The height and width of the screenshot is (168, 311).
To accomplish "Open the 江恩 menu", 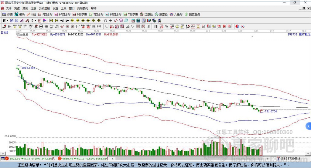I will click(33, 8).
